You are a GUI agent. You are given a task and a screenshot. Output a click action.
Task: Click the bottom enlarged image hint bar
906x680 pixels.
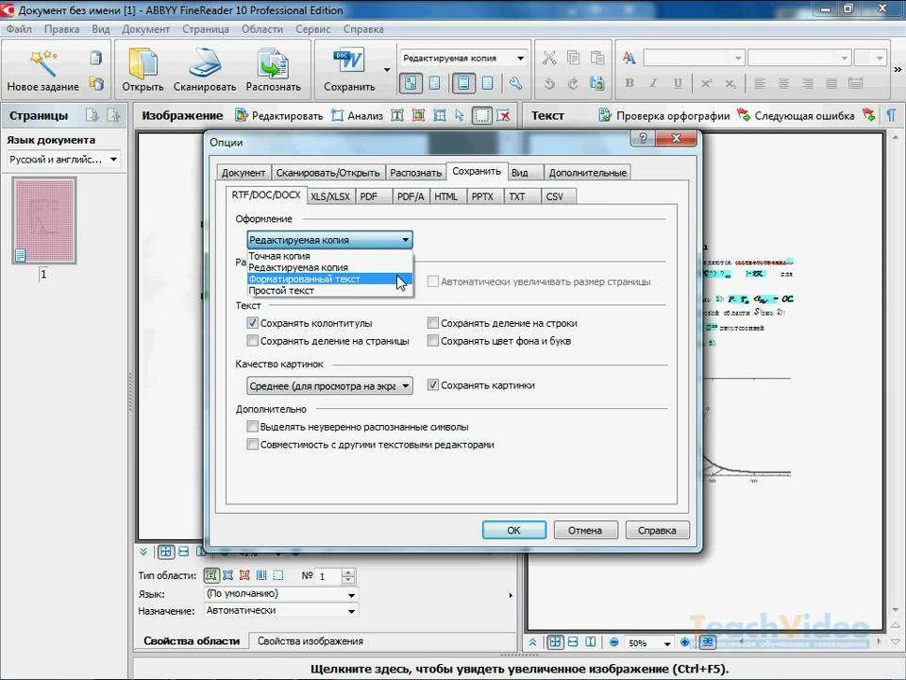tap(519, 669)
